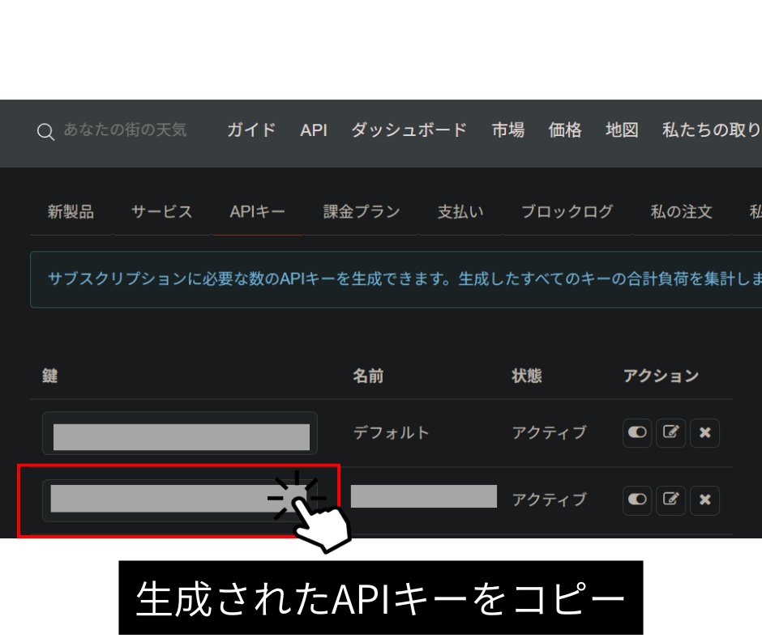Open the 価格 page link
Image resolution: width=762 pixels, height=638 pixels.
coord(564,130)
